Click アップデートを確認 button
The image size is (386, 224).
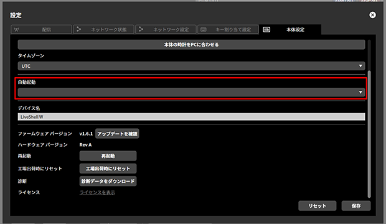(117, 134)
